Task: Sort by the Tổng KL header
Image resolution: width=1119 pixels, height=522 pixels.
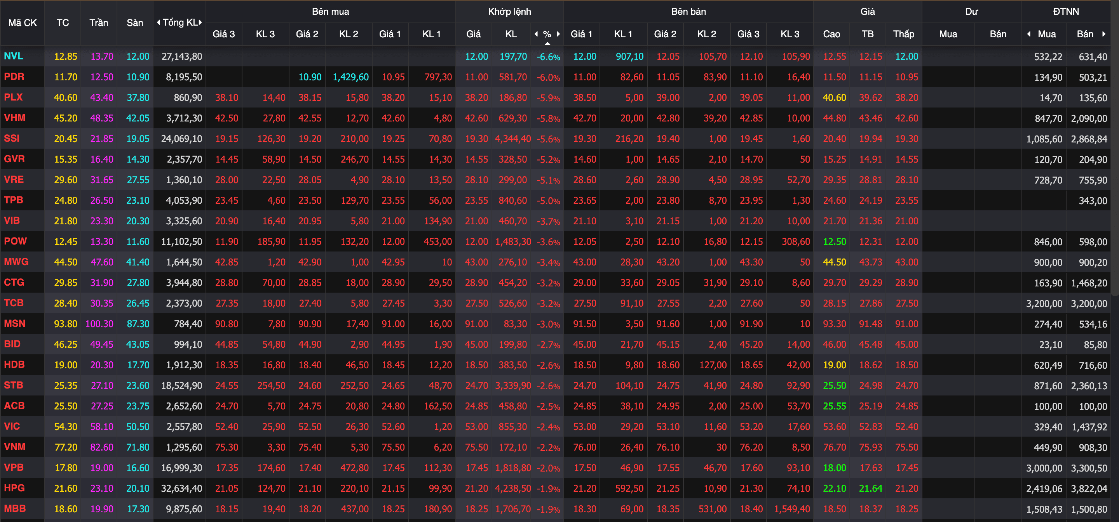Action: point(180,23)
